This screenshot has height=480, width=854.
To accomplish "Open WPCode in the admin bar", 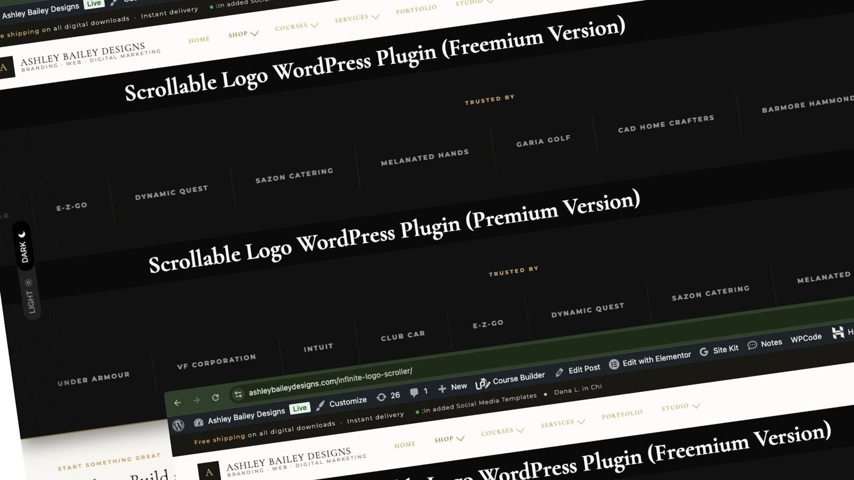I will click(x=806, y=338).
